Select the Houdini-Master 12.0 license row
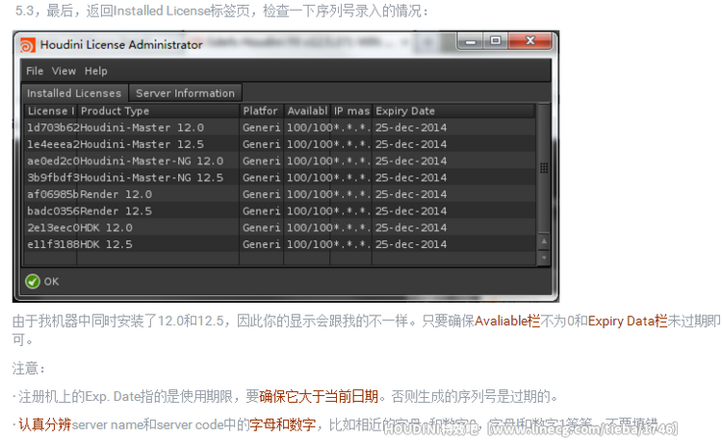 point(280,128)
